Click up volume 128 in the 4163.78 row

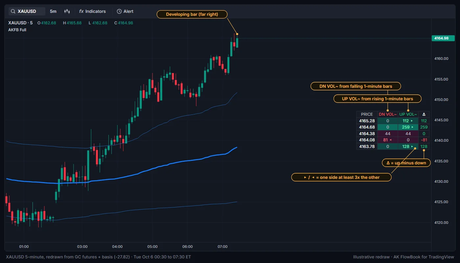pos(408,146)
